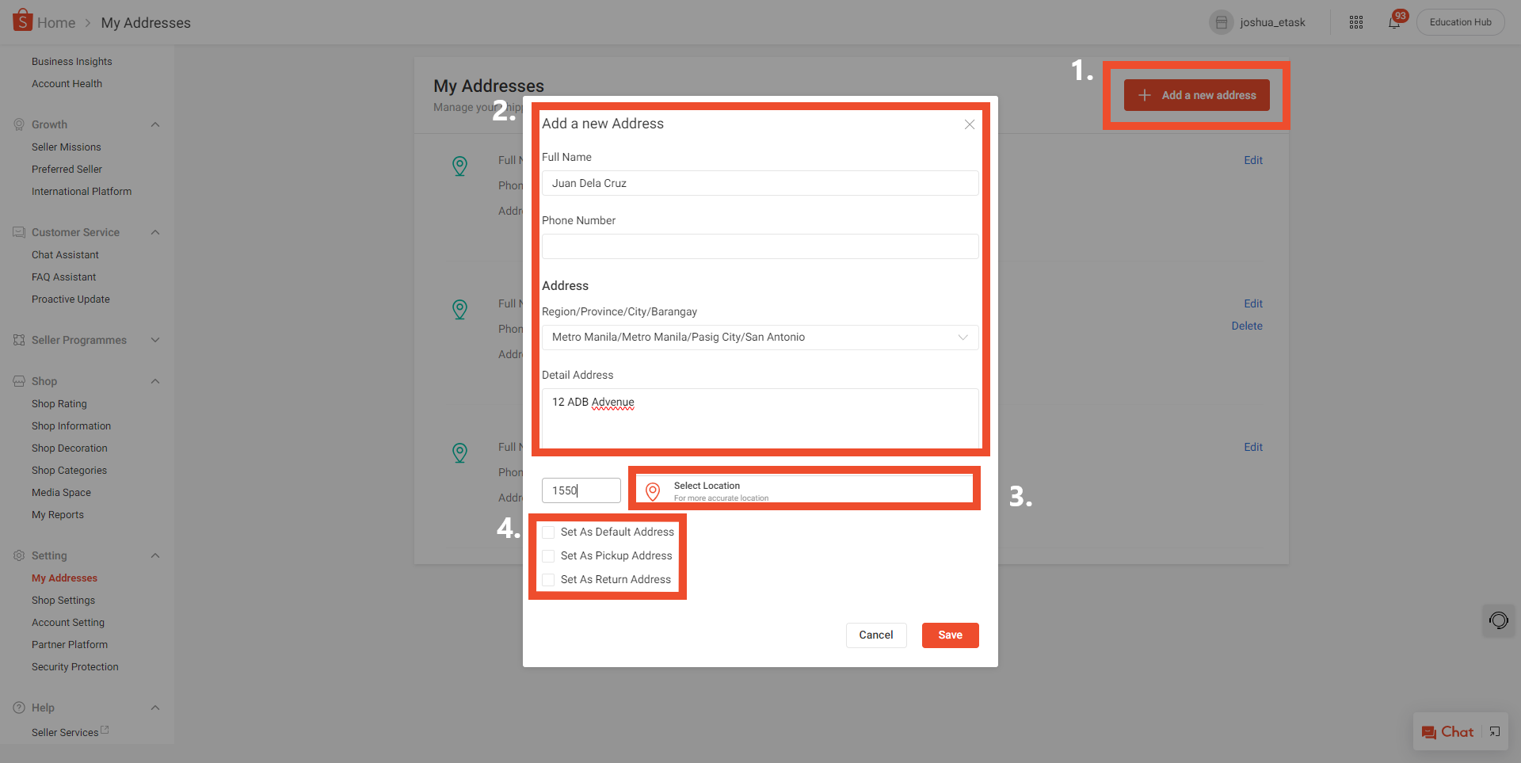The width and height of the screenshot is (1521, 763).
Task: Check Set As Pickup Address
Action: coord(548,555)
